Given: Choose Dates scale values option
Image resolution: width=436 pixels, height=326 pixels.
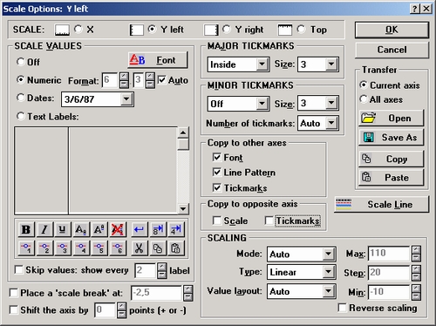Looking at the screenshot, I should [x=20, y=98].
